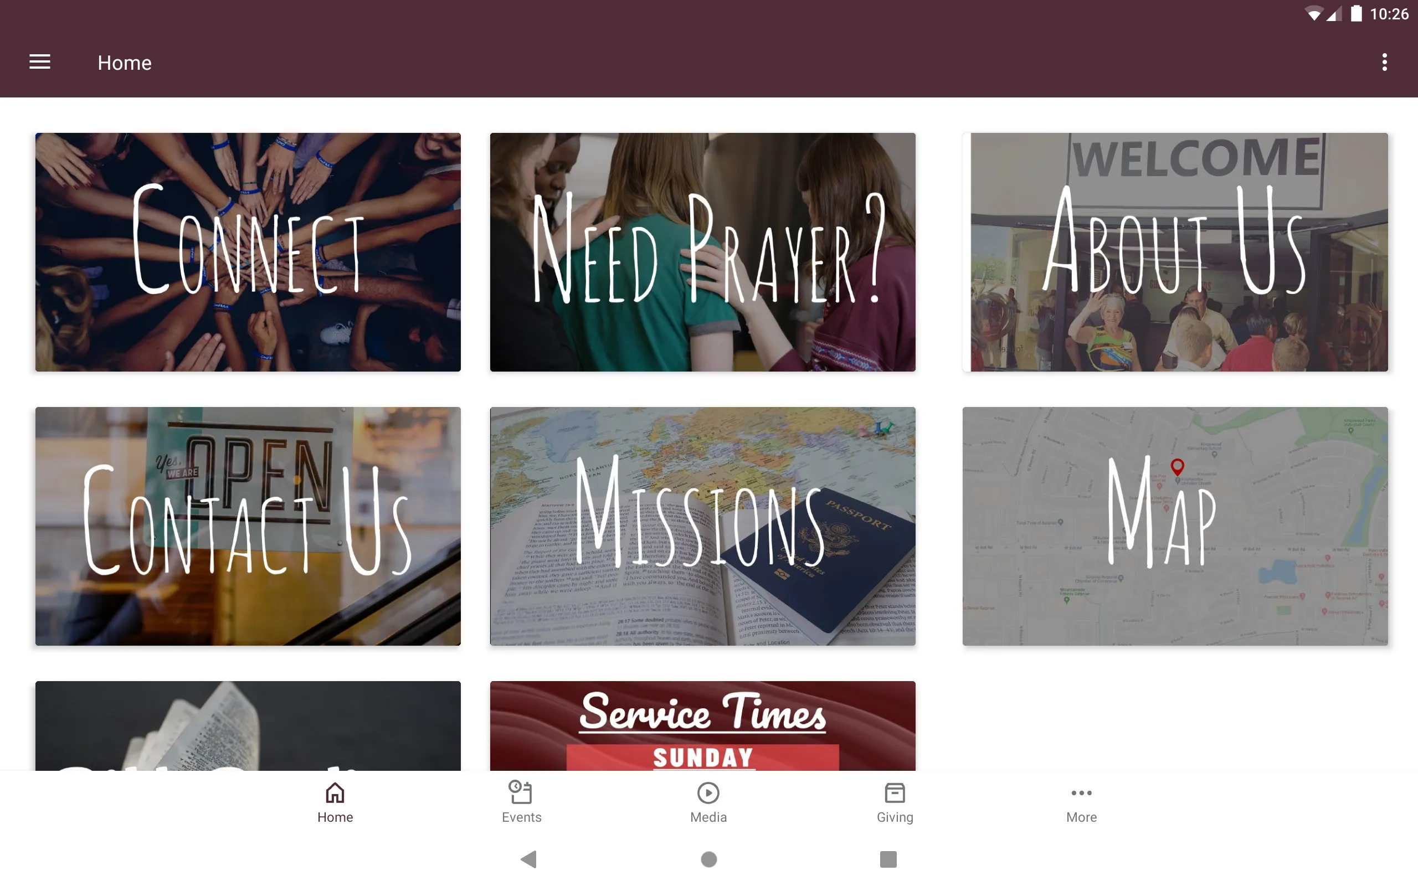This screenshot has height=886, width=1418.
Task: Open the Events section
Action: click(522, 801)
